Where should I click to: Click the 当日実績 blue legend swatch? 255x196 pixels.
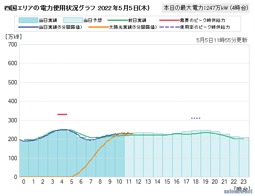tap(28, 20)
